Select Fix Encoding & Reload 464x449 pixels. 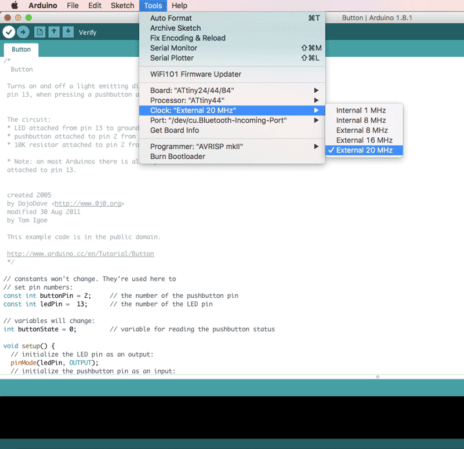click(233, 38)
